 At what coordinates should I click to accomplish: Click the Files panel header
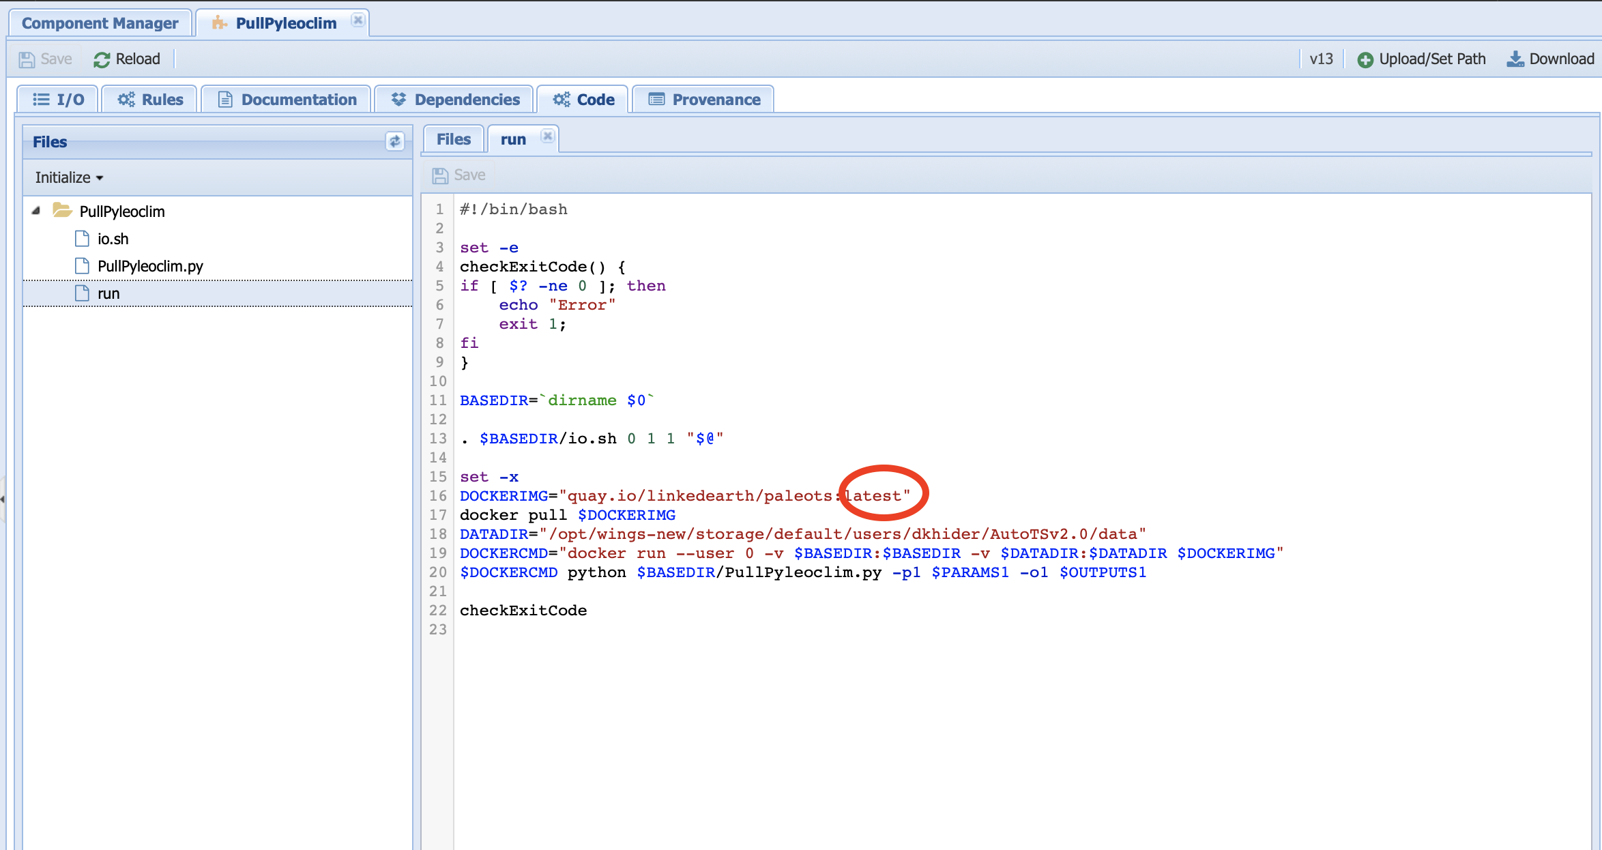[x=217, y=142]
